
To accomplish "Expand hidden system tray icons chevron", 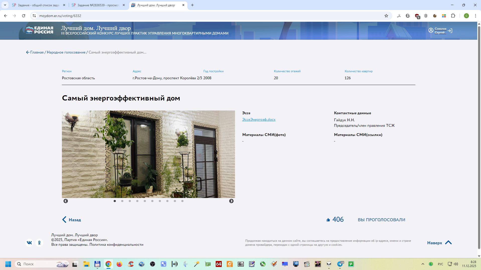I will (x=423, y=264).
